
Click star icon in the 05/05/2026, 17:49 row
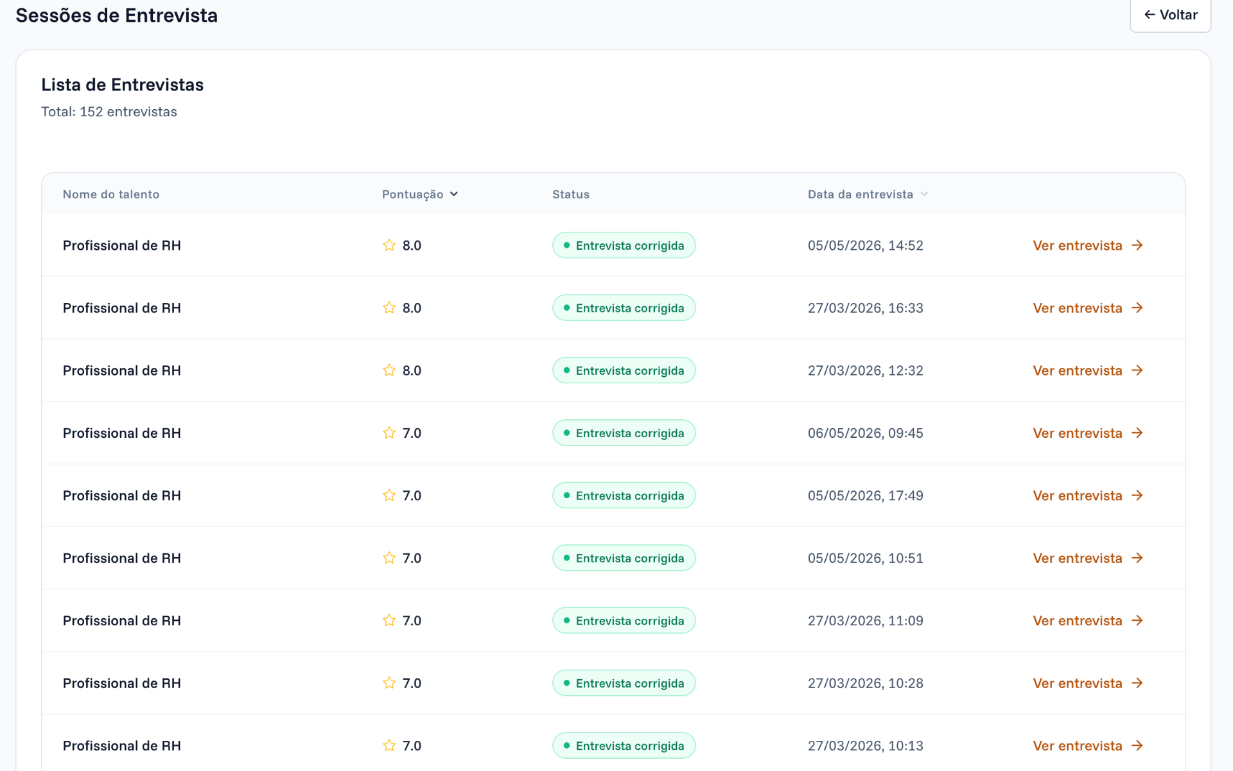[x=389, y=496]
